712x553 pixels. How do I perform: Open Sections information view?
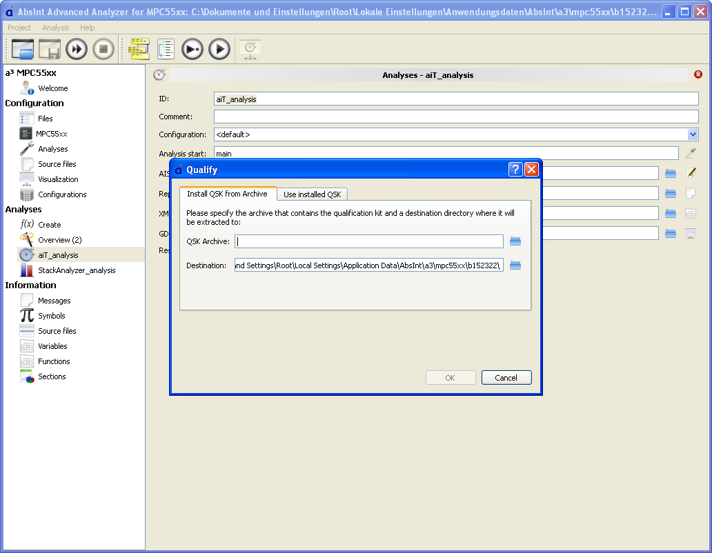click(x=52, y=376)
